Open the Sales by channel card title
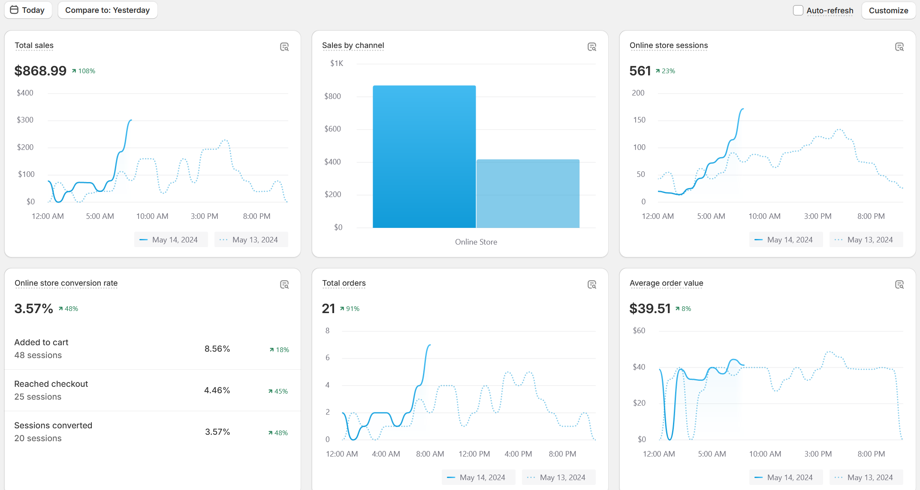920x490 pixels. (353, 45)
